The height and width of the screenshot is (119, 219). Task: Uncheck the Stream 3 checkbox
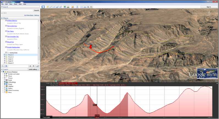5,59
